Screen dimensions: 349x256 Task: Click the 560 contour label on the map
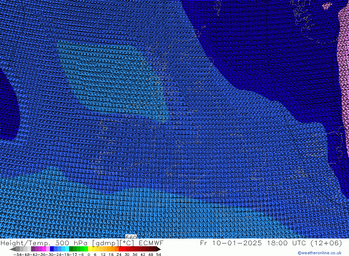click(x=131, y=237)
